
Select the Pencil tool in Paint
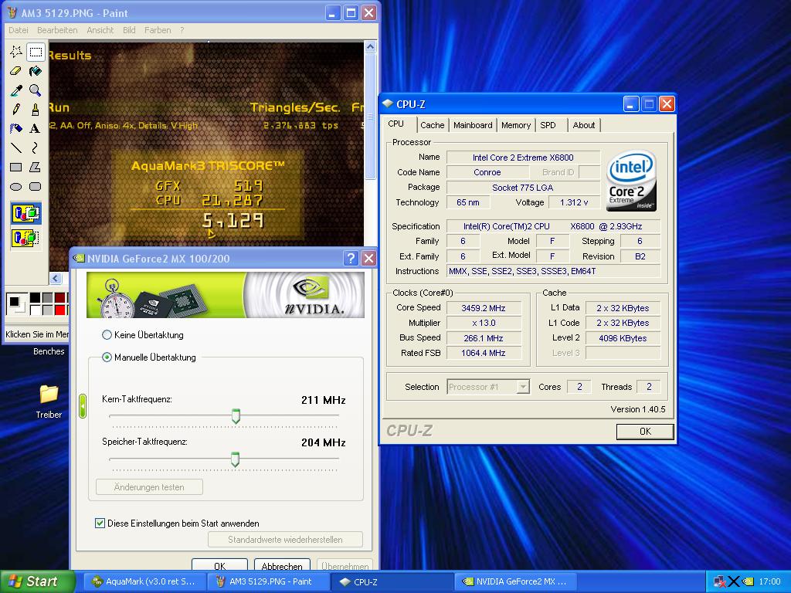click(16, 110)
